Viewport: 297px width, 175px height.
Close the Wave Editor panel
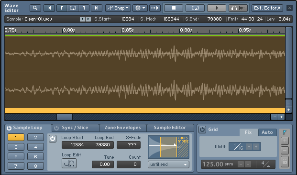pos(289,8)
